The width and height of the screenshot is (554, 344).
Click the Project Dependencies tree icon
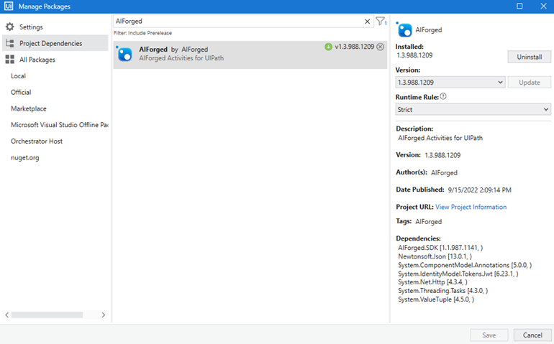pyautogui.click(x=10, y=43)
